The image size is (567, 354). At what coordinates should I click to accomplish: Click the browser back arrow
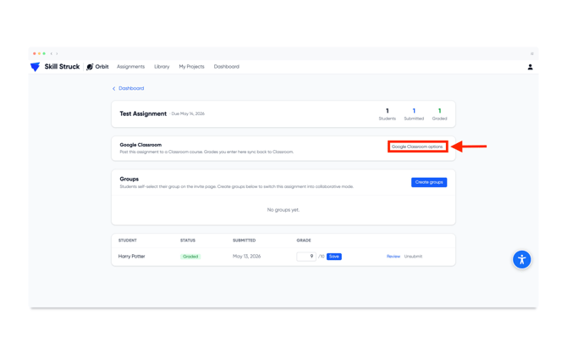(52, 53)
